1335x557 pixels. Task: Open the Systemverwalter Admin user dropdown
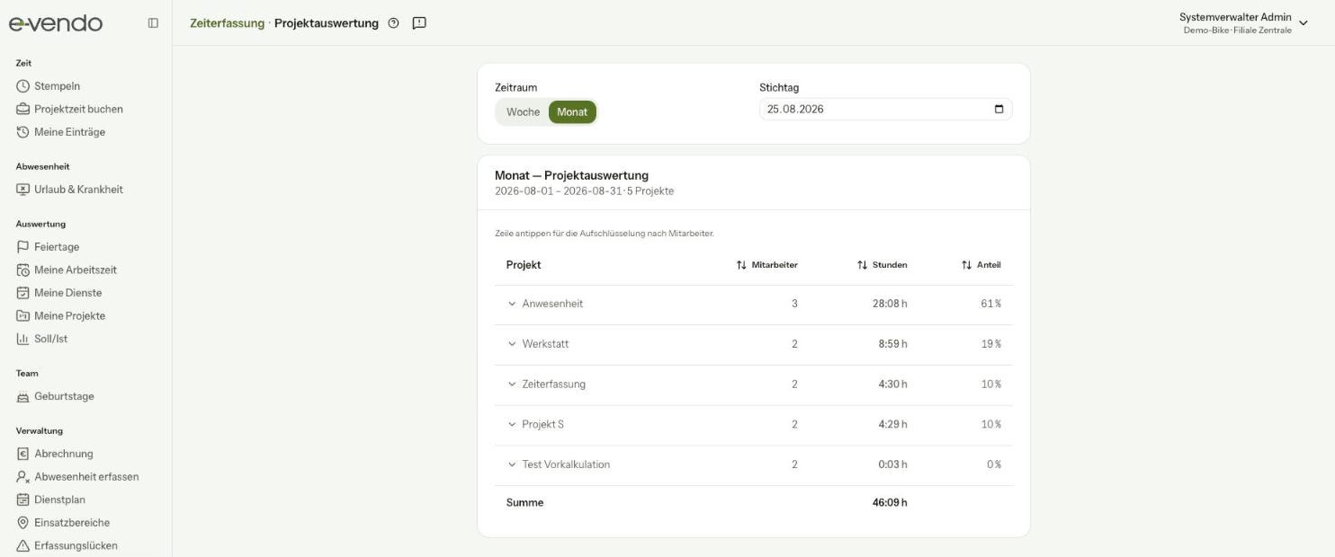tap(1243, 23)
